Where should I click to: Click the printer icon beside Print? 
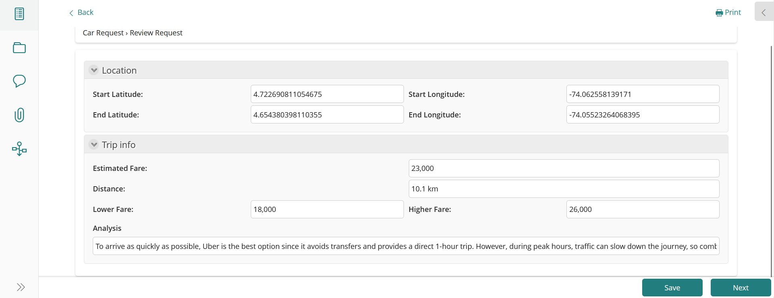pyautogui.click(x=719, y=13)
